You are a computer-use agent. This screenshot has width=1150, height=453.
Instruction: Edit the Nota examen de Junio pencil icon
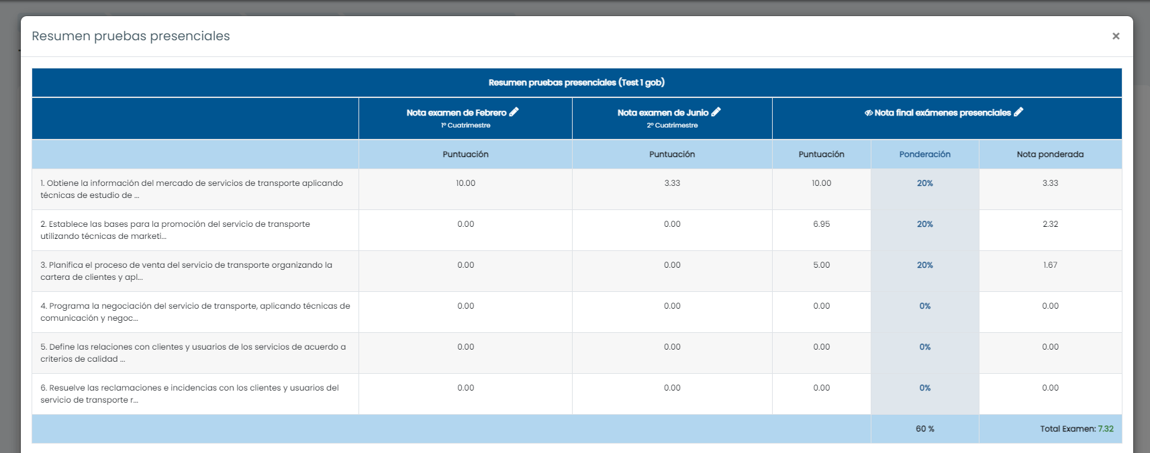[716, 112]
